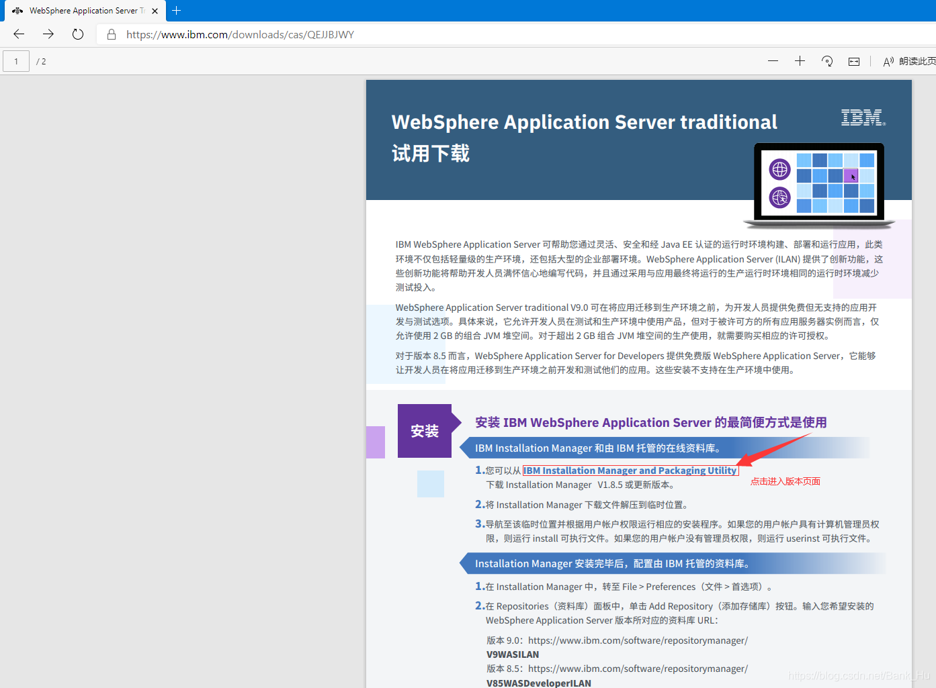Click the WebSphere Application Server traditional title
Screen dimensions: 936x688
tap(585, 122)
